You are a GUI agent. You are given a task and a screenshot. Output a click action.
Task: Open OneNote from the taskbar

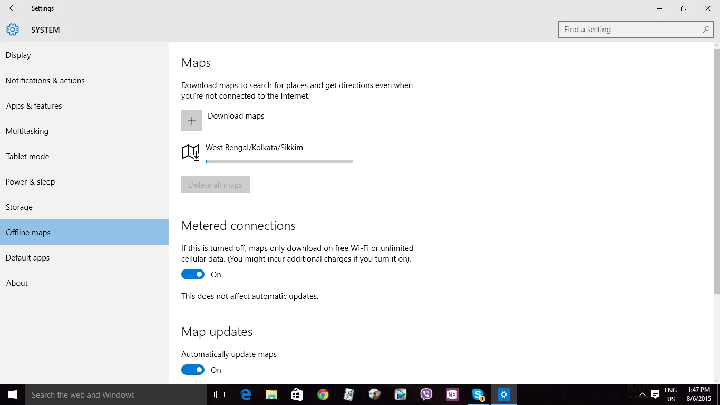click(x=452, y=394)
